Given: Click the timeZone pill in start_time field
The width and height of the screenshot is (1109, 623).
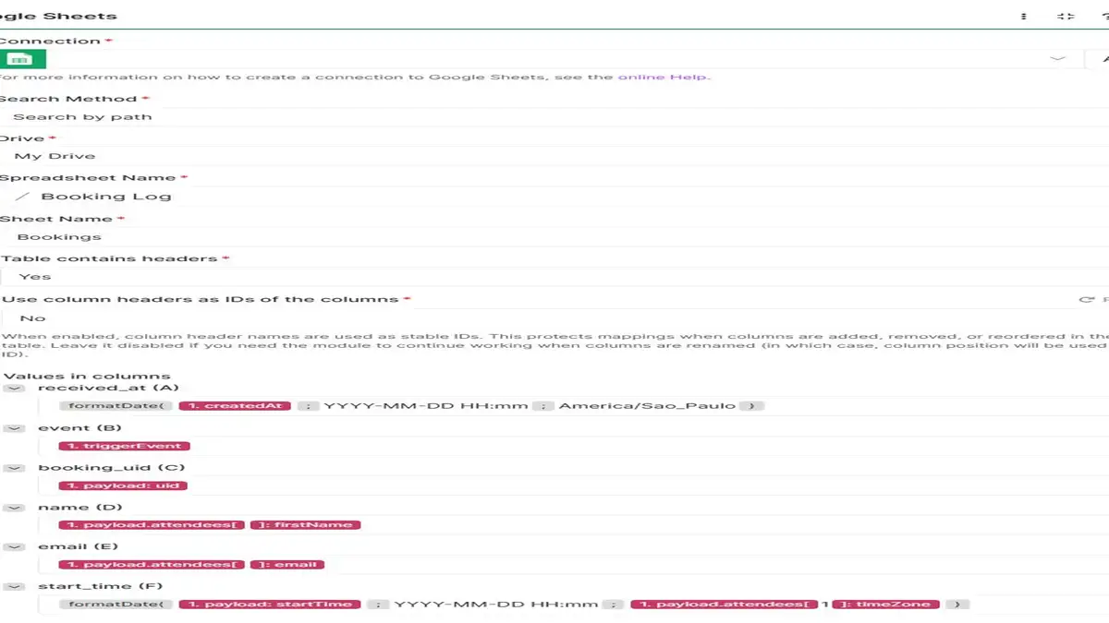Looking at the screenshot, I should pyautogui.click(x=885, y=605).
